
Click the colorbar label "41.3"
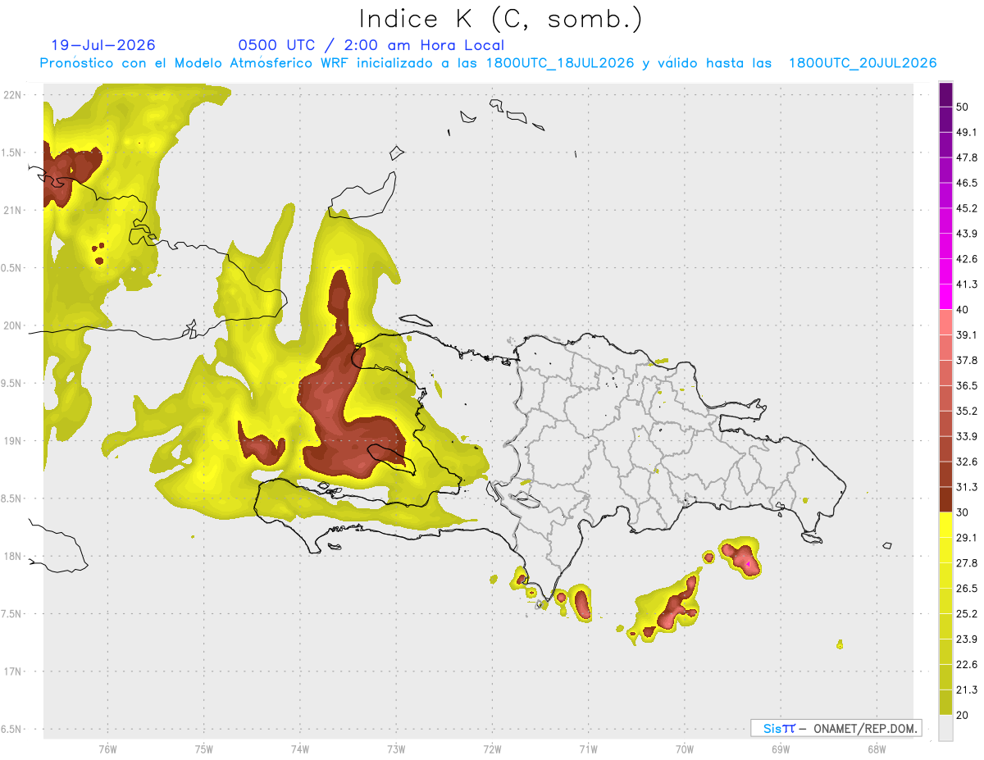click(x=967, y=284)
